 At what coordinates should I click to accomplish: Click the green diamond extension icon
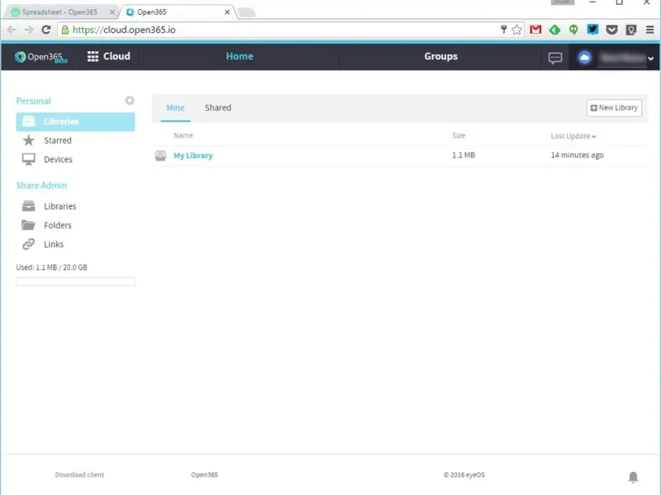pos(554,30)
